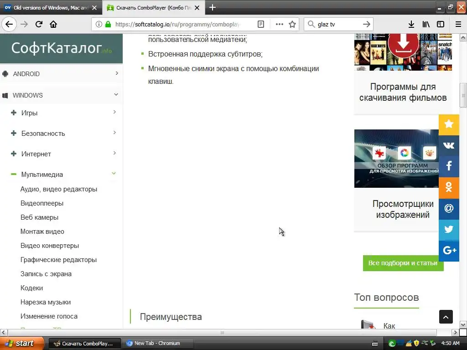
Task: Open the downloads toolbar icon
Action: coord(411,24)
